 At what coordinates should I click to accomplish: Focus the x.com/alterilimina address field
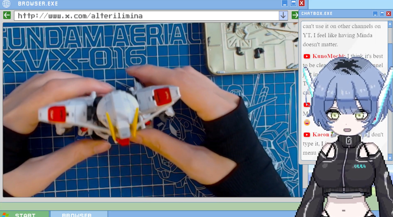pyautogui.click(x=146, y=16)
